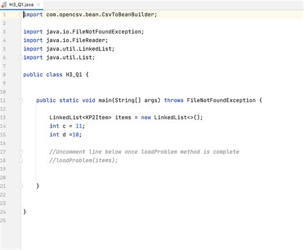Click FileNotFoundException in the throws clause
This screenshot has height=250, width=304.
[221, 100]
